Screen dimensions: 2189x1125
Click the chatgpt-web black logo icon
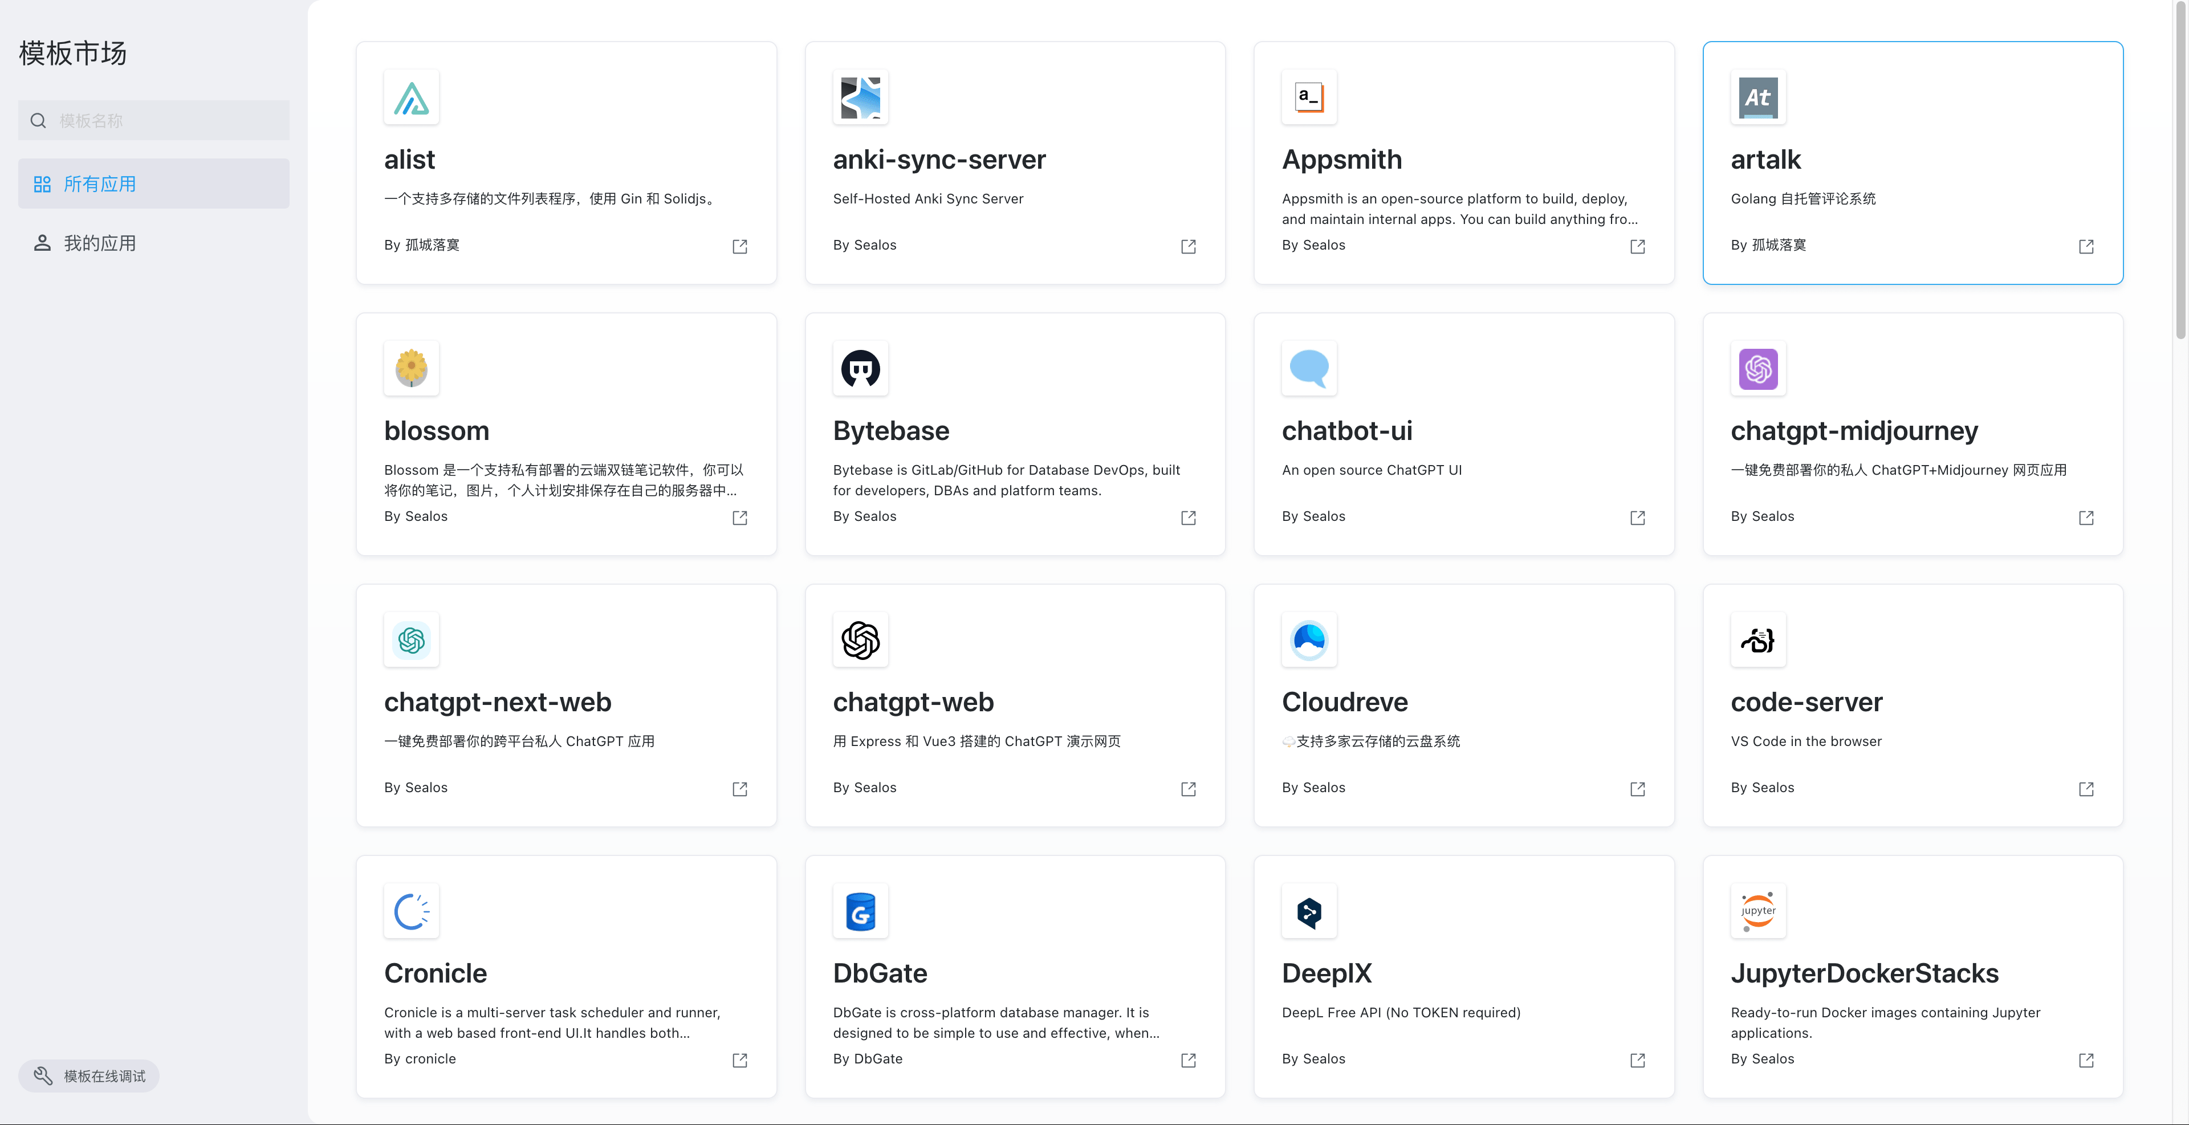click(860, 640)
